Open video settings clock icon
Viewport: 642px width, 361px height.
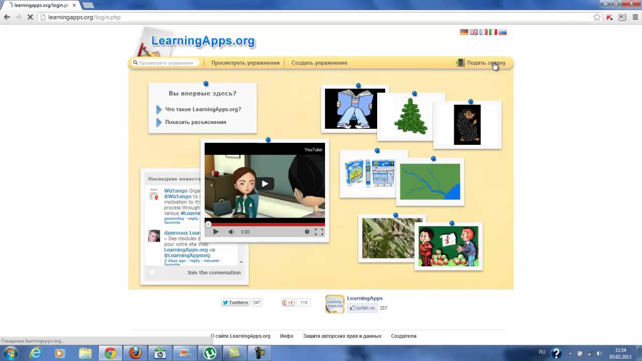point(307,232)
